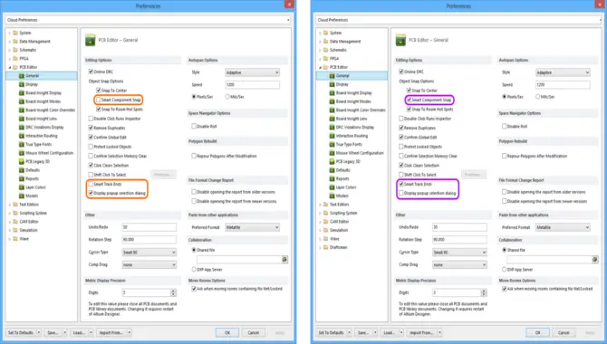This screenshot has height=344, width=607.
Task: Uncheck Smart Track Ends in right dialog
Action: 401,184
